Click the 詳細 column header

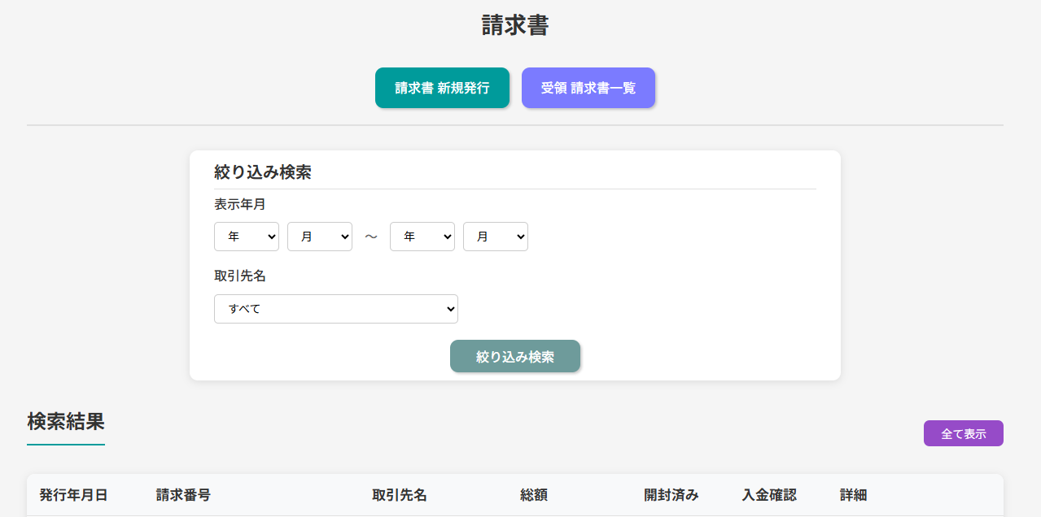(x=854, y=495)
